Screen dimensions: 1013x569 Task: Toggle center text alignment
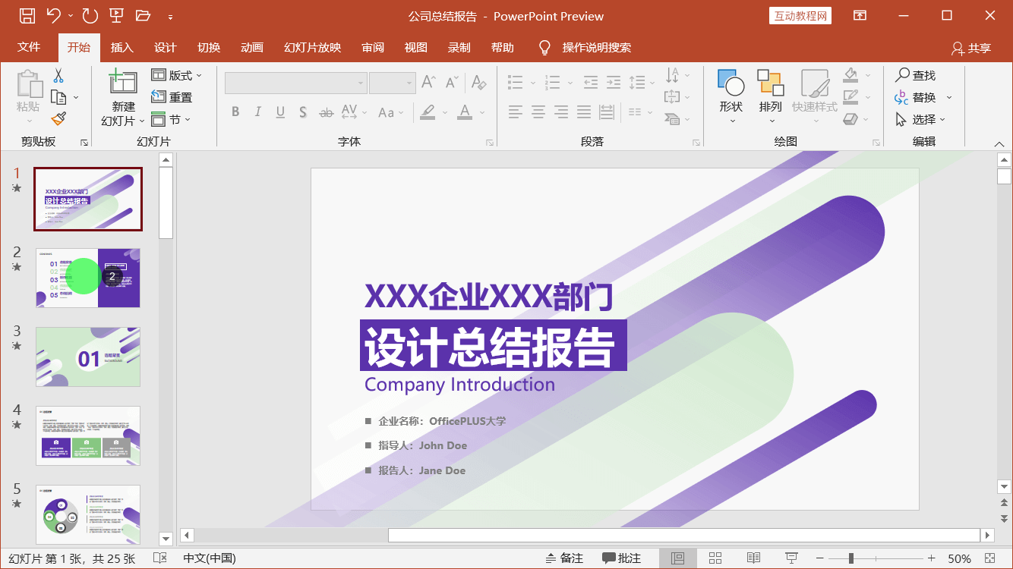coord(538,112)
